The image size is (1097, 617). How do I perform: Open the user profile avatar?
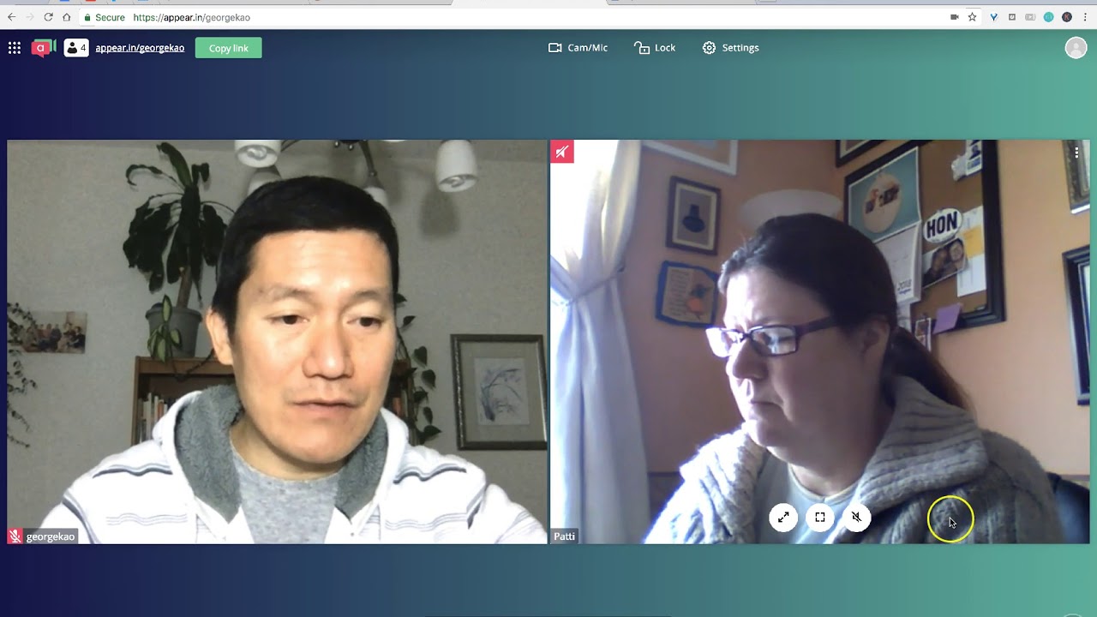click(1076, 48)
